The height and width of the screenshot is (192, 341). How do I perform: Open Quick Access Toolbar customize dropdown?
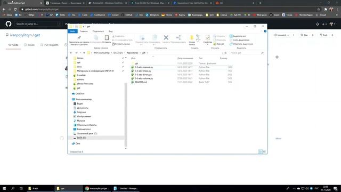[84, 27]
